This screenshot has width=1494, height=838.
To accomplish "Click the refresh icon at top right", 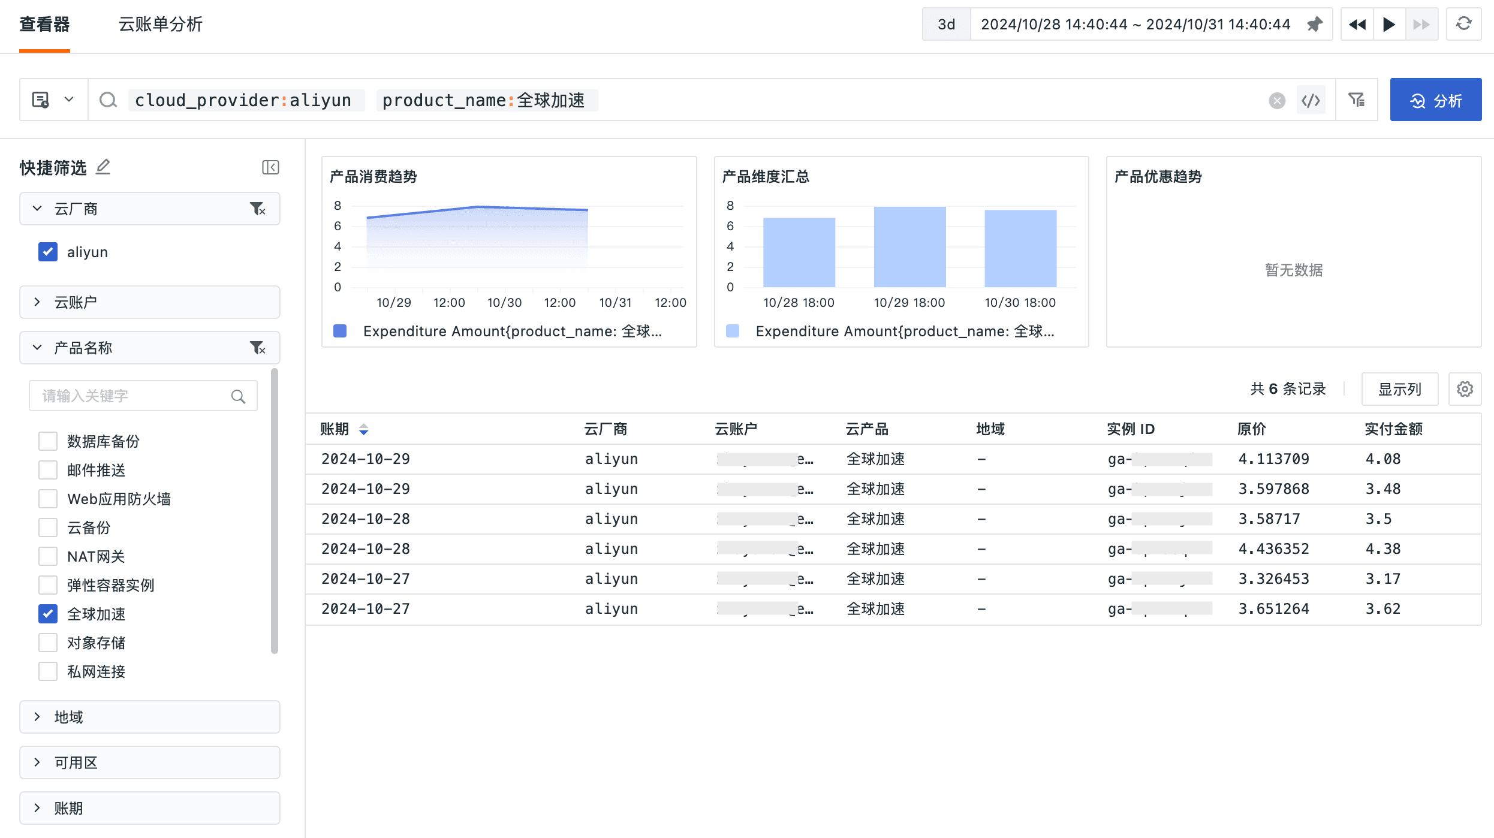I will coord(1463,24).
